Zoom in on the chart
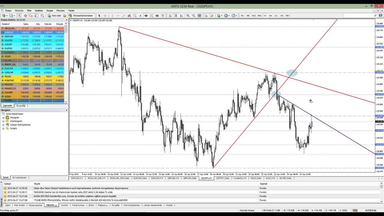384x216 pixels. pos(188,16)
